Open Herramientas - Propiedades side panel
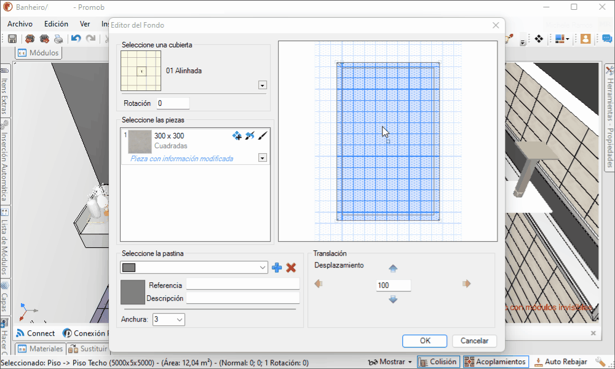615x369 pixels. pos(609,117)
